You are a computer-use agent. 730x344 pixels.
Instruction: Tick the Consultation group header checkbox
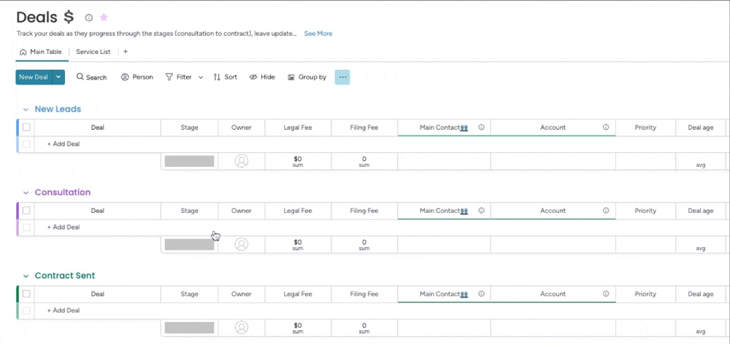26,211
